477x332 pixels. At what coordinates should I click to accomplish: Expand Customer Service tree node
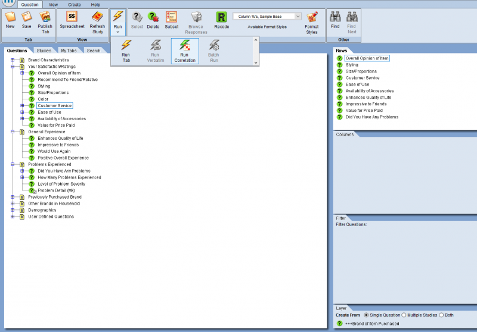point(22,105)
